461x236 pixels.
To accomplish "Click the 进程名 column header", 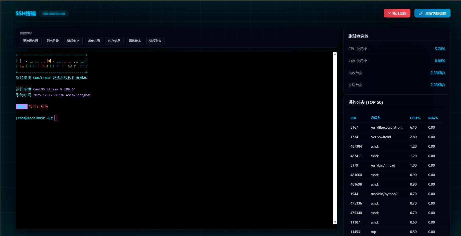I will click(x=376, y=118).
